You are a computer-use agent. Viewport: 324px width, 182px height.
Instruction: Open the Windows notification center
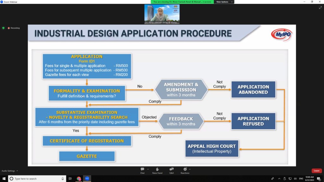coord(319,179)
